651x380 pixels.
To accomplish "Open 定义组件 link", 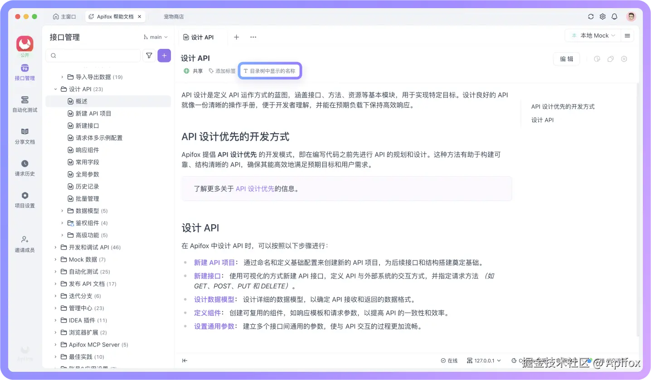I will click(208, 313).
